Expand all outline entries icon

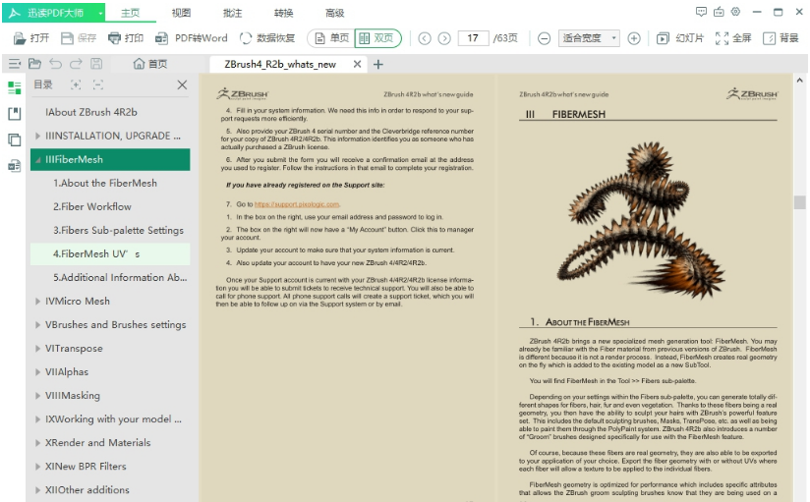[76, 84]
